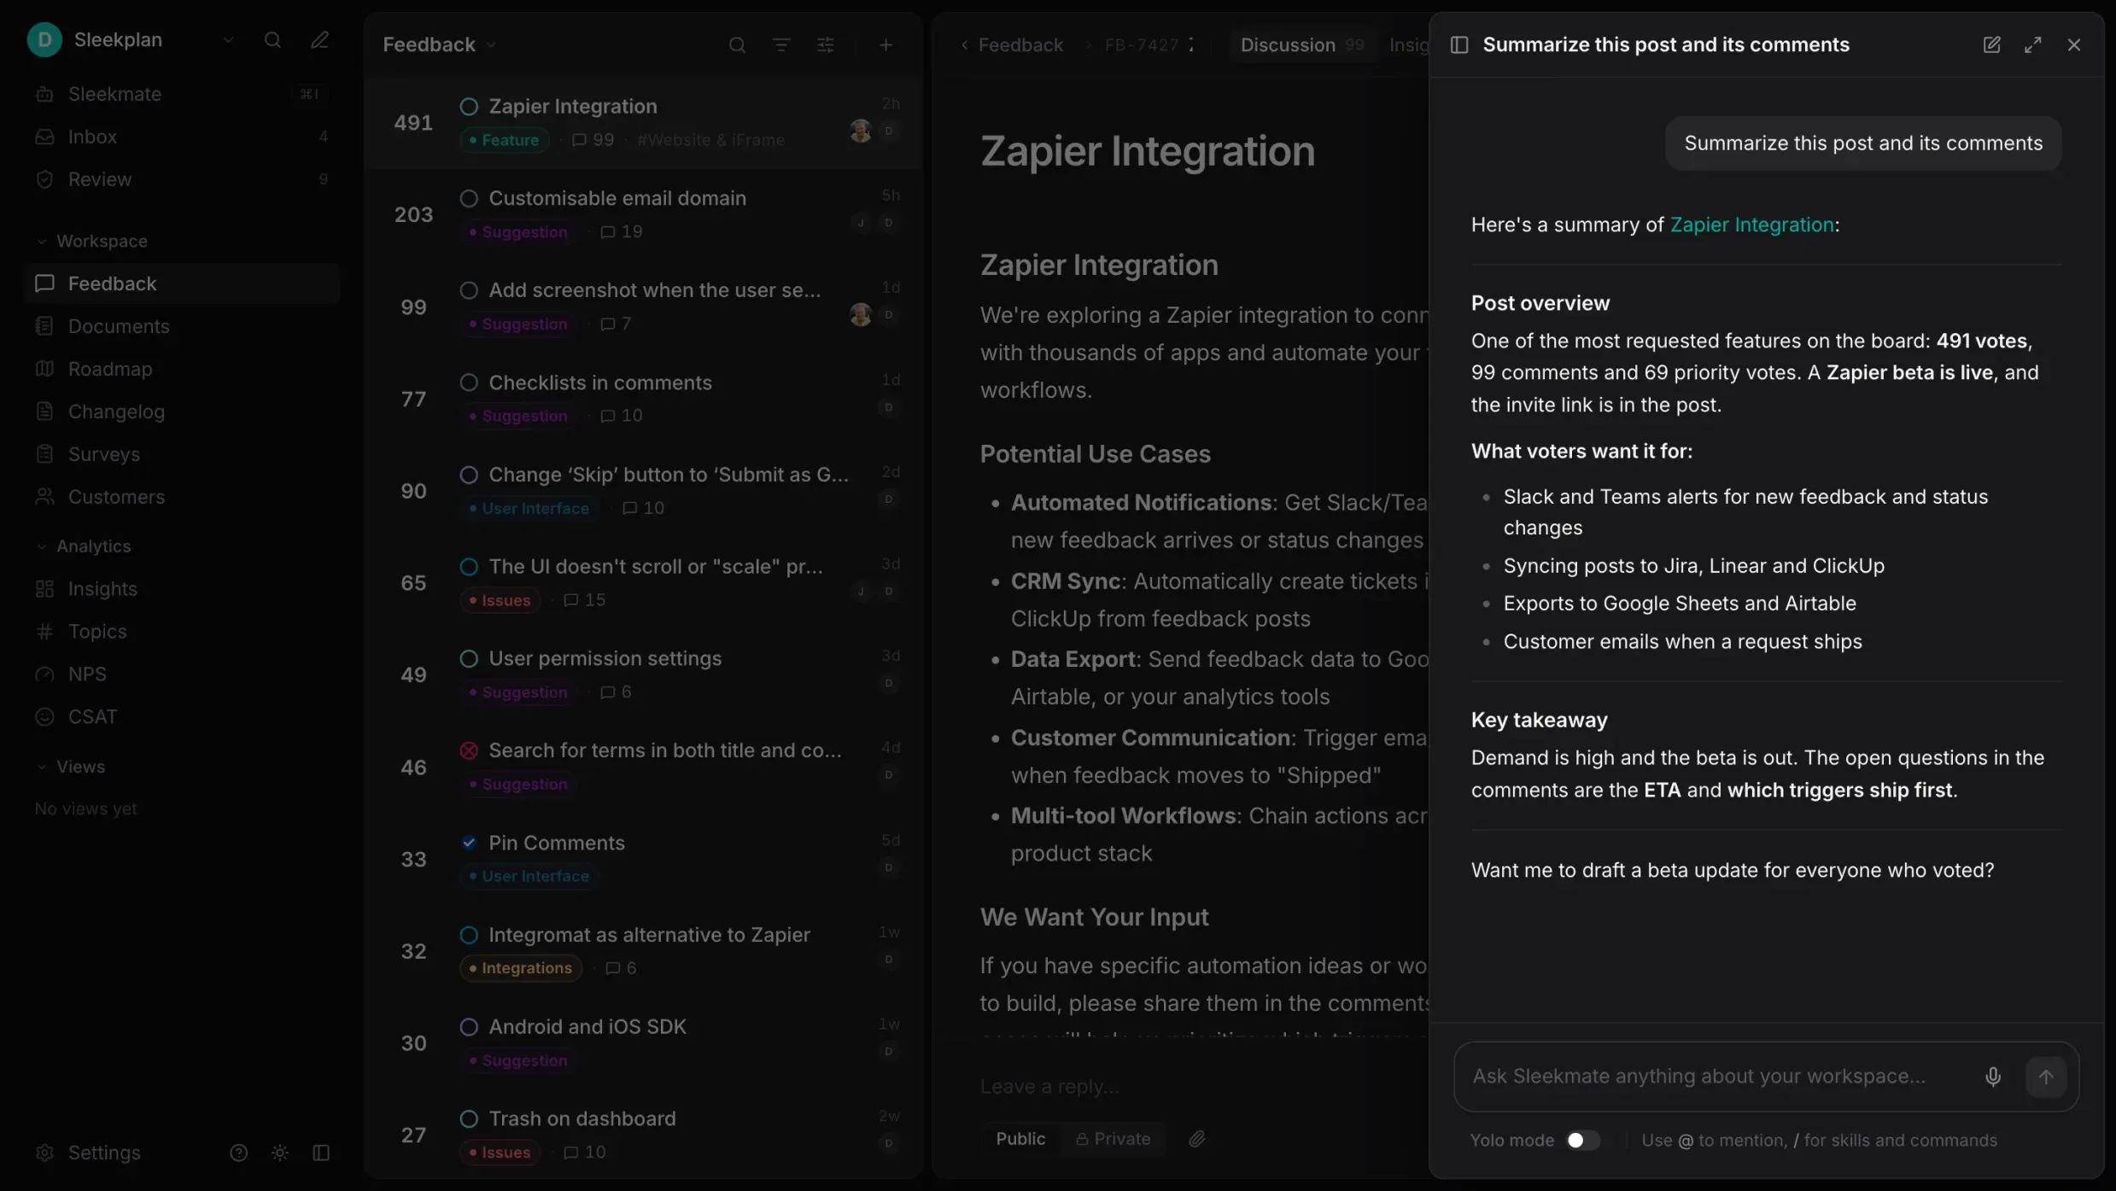Select the Private reply tab

coord(1113,1138)
